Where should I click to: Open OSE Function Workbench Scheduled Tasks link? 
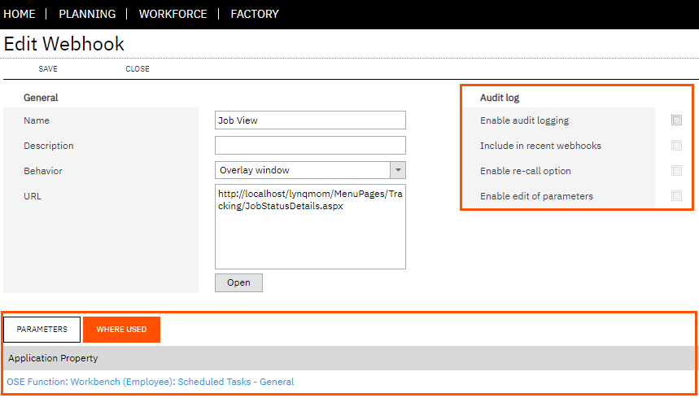coord(151,382)
